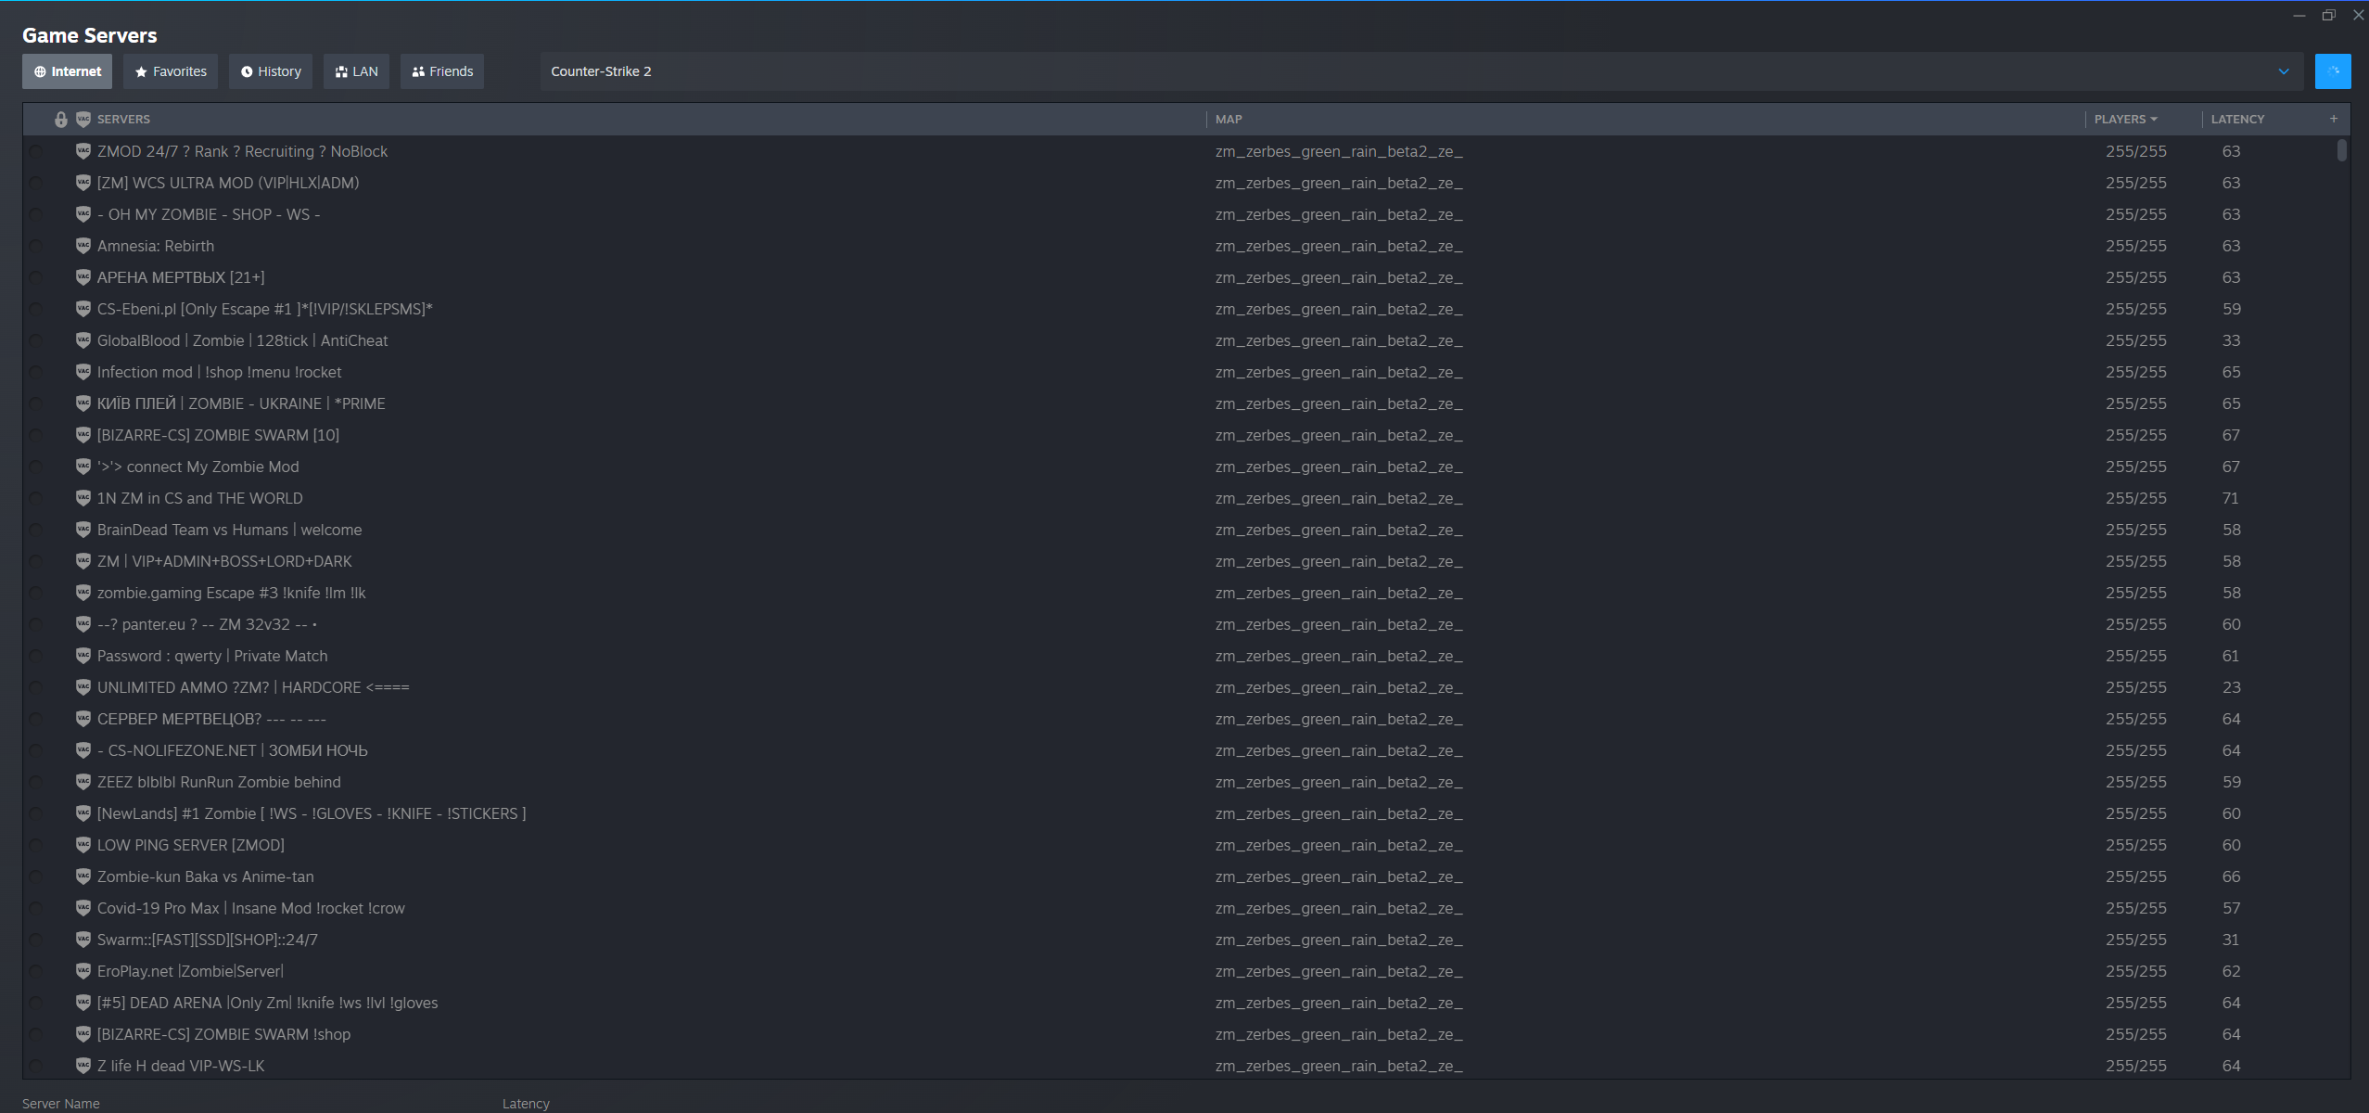The width and height of the screenshot is (2369, 1113).
Task: Switch to the History tab
Action: (x=271, y=71)
